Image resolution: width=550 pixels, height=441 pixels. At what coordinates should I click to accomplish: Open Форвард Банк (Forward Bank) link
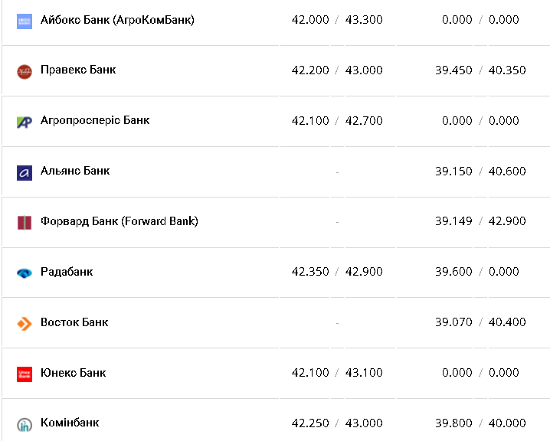(x=119, y=221)
